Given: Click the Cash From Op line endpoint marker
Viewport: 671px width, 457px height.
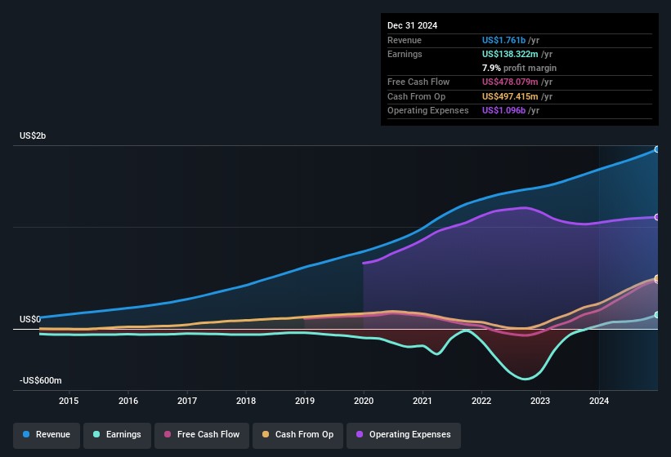Looking at the screenshot, I should tap(657, 279).
